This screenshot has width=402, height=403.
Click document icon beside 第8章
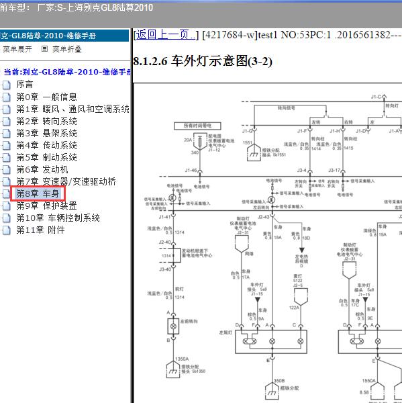pos(7,193)
